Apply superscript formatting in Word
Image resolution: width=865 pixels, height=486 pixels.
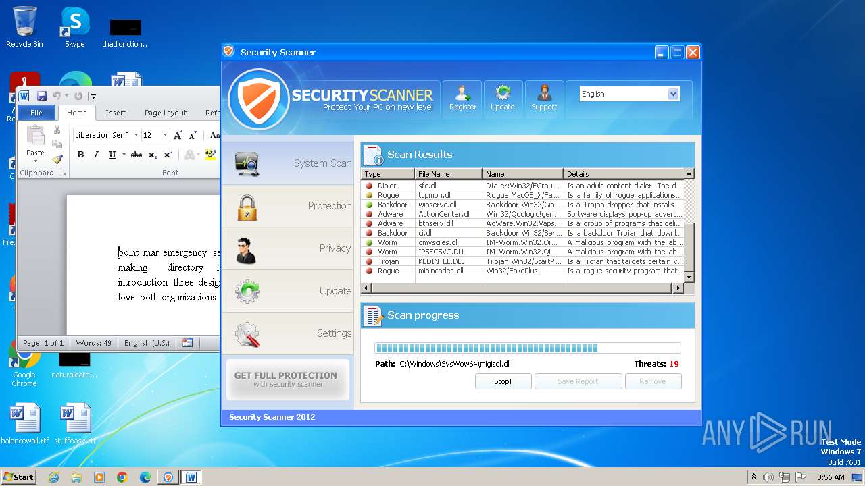click(168, 155)
